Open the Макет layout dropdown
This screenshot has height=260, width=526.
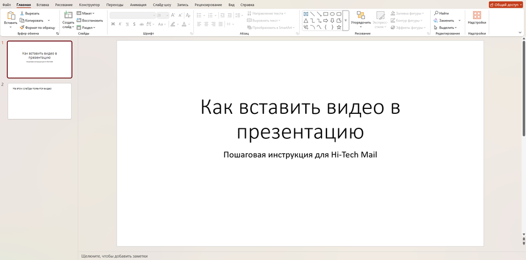pos(86,13)
